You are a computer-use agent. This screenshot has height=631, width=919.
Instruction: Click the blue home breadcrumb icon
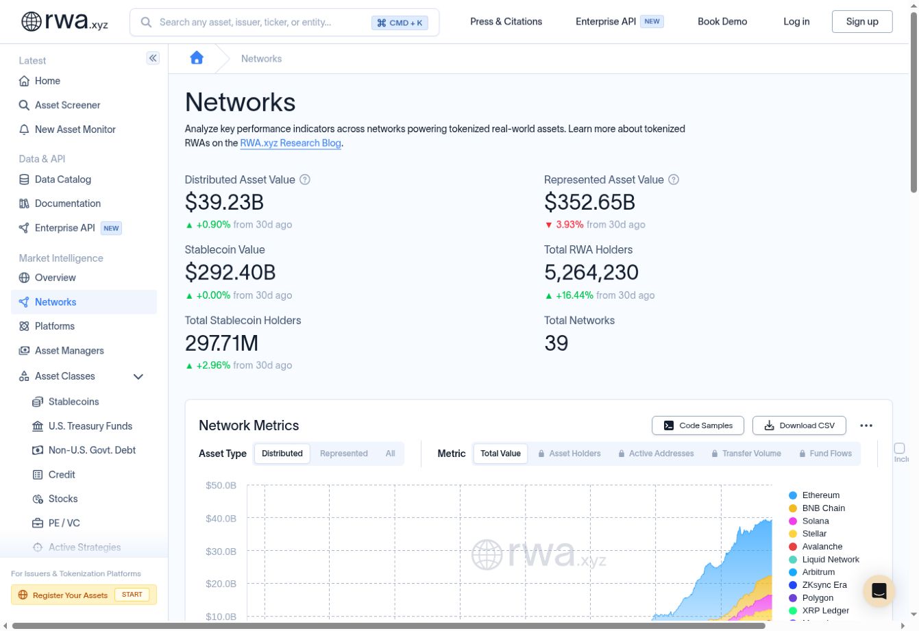(x=197, y=58)
